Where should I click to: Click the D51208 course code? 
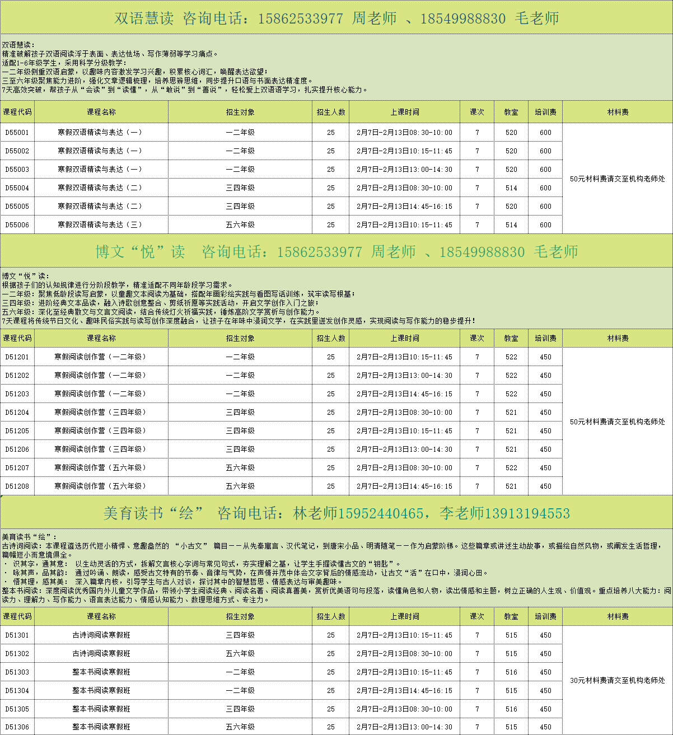point(17,486)
